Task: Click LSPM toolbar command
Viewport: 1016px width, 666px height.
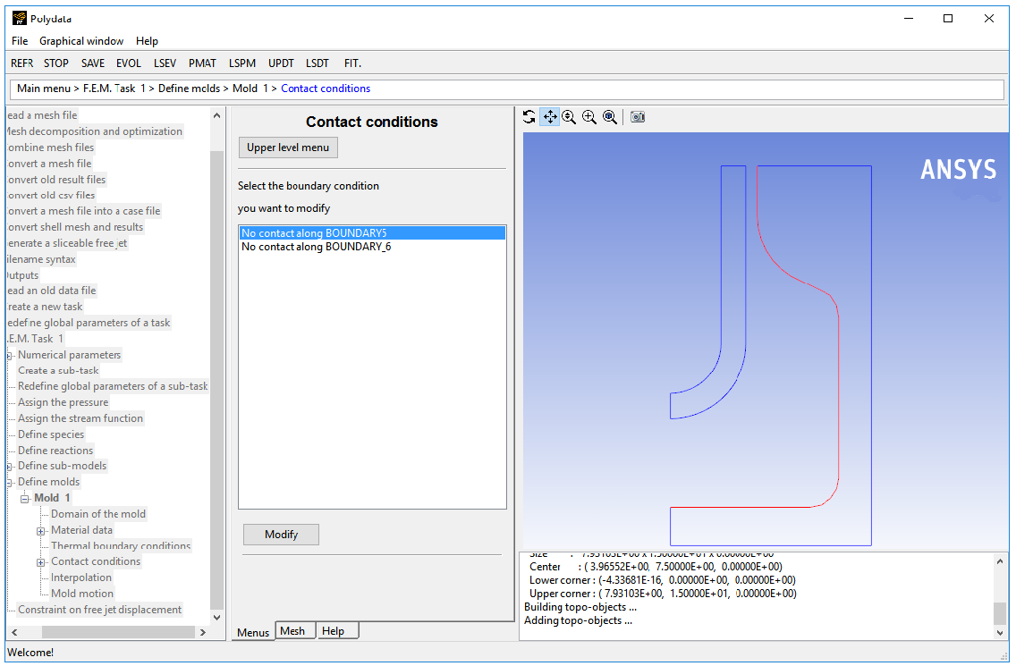Action: (242, 63)
